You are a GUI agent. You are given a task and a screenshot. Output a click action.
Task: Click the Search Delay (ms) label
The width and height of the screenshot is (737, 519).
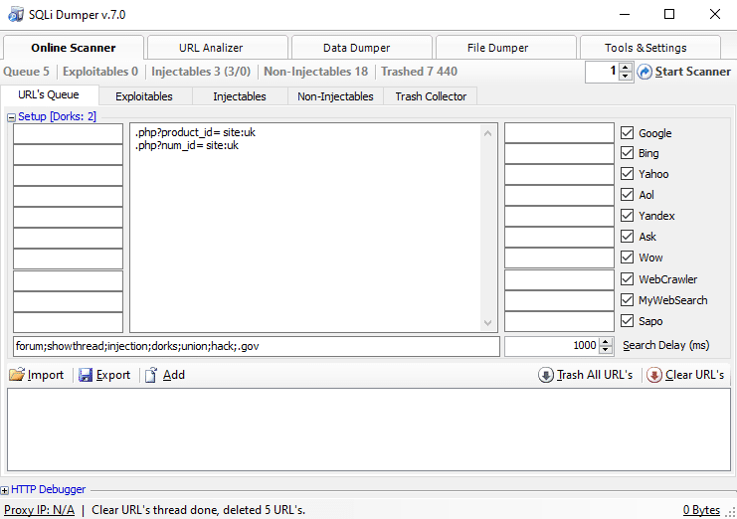click(666, 346)
